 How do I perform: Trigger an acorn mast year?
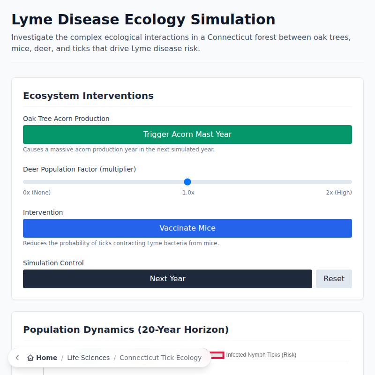tap(187, 134)
